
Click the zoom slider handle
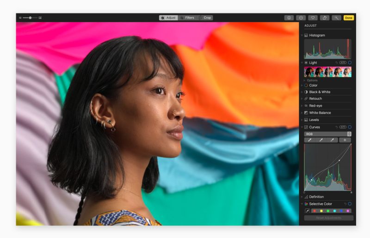(x=30, y=18)
